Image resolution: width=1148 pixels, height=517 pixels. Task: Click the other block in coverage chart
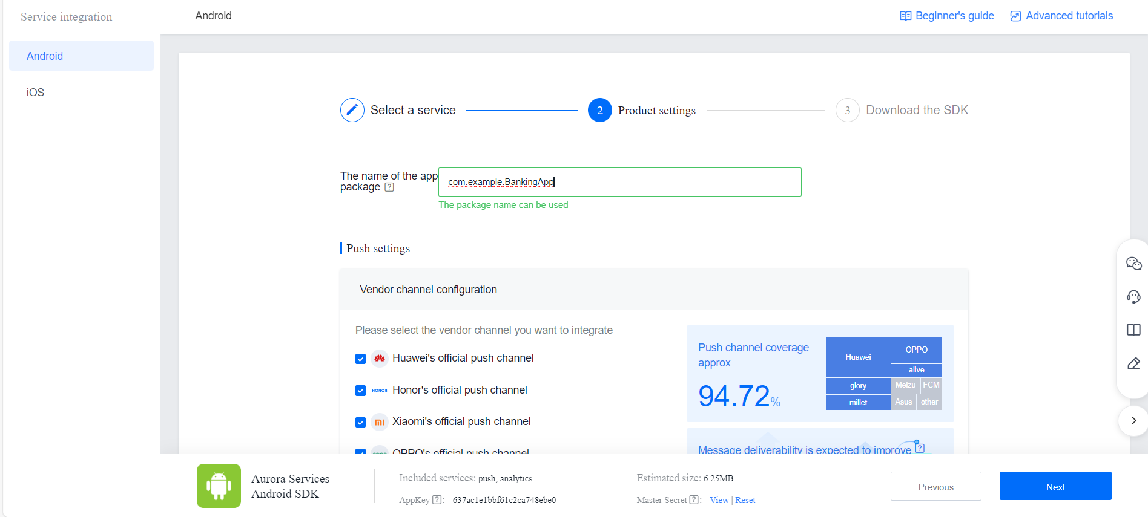pos(929,402)
